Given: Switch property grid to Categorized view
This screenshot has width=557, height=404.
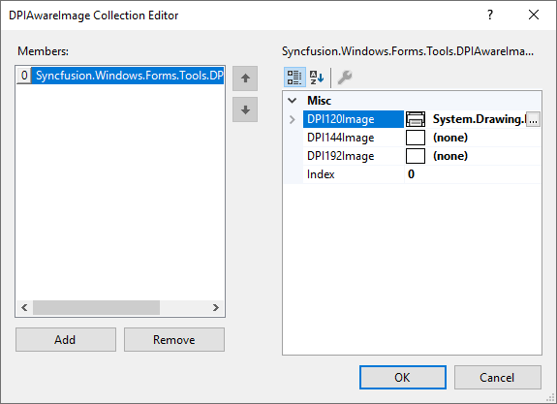Looking at the screenshot, I should 294,78.
